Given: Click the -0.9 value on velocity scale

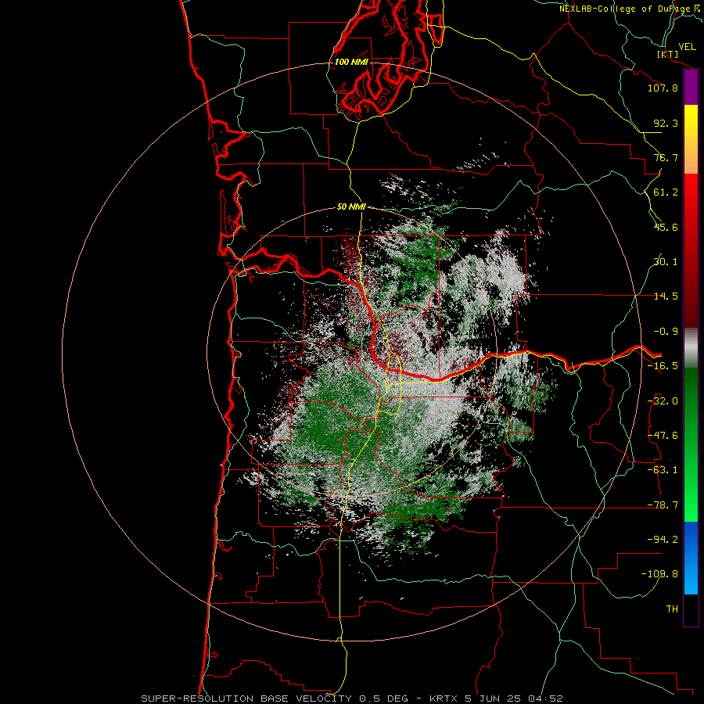Looking at the screenshot, I should point(666,332).
